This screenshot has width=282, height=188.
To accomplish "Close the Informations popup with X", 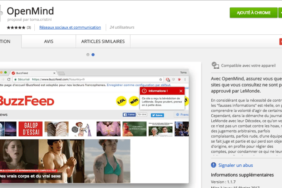I will pos(181,91).
